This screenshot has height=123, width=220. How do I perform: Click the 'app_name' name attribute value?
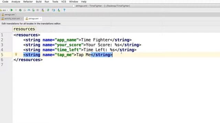67,40
